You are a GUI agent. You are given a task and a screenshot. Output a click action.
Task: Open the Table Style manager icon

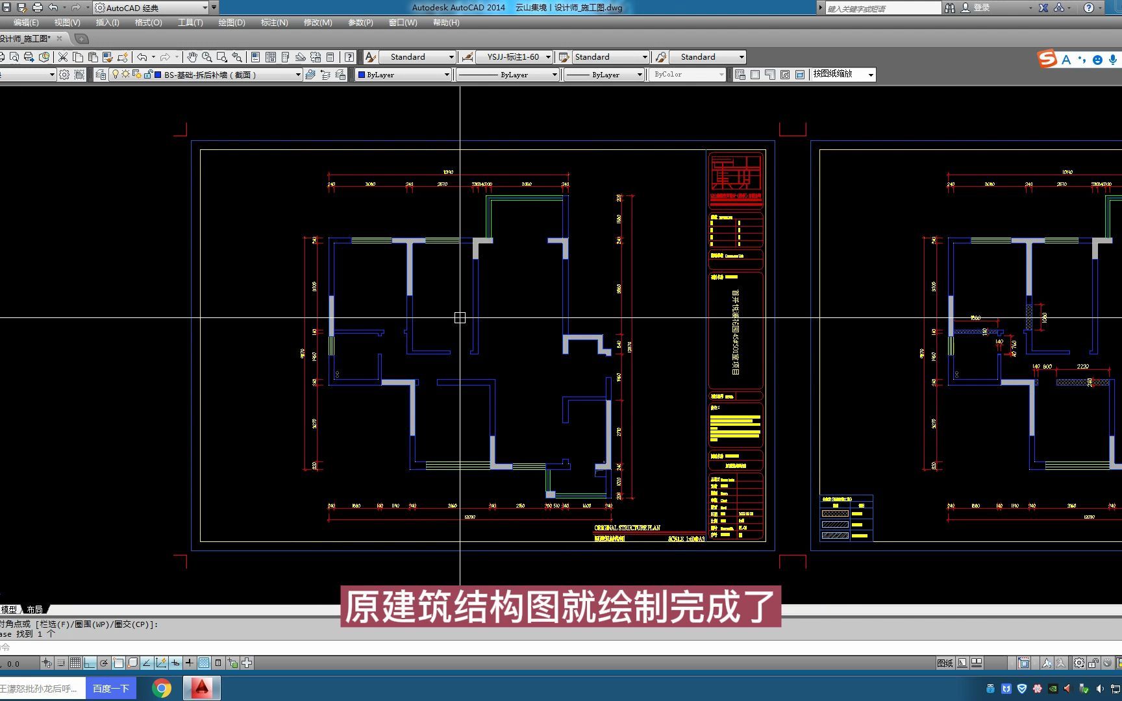point(564,57)
